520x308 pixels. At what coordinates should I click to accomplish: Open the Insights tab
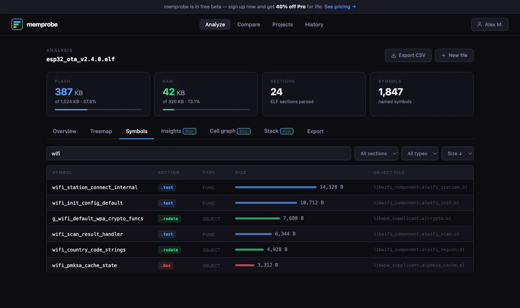[178, 131]
